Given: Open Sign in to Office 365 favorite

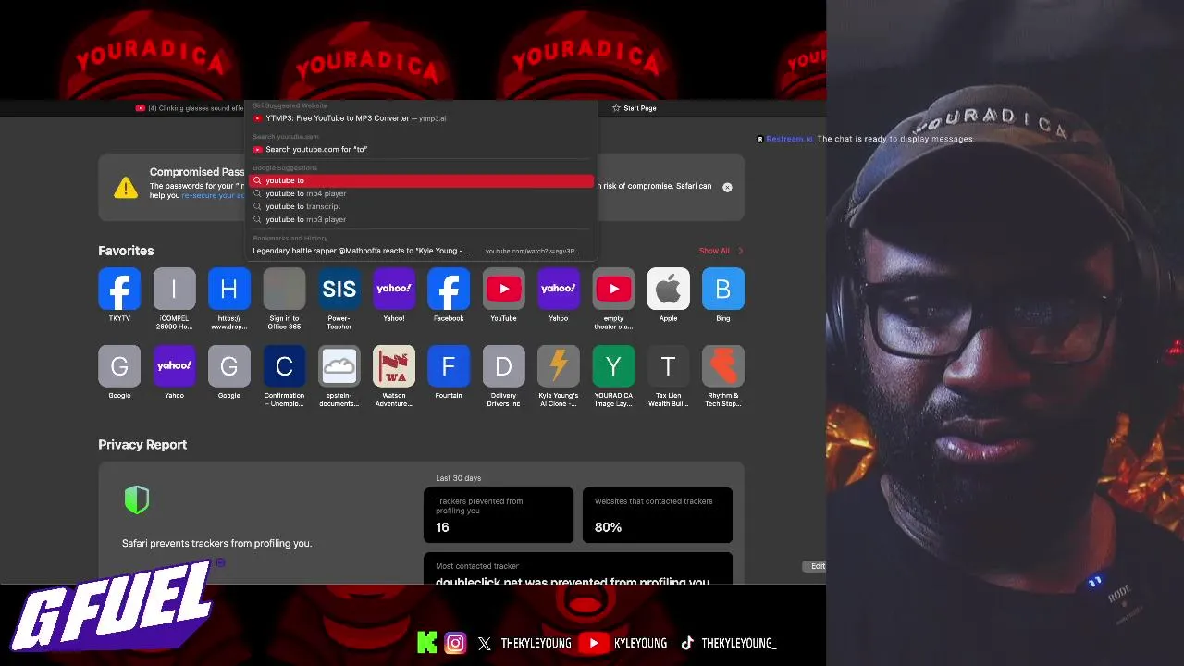Looking at the screenshot, I should [x=284, y=289].
